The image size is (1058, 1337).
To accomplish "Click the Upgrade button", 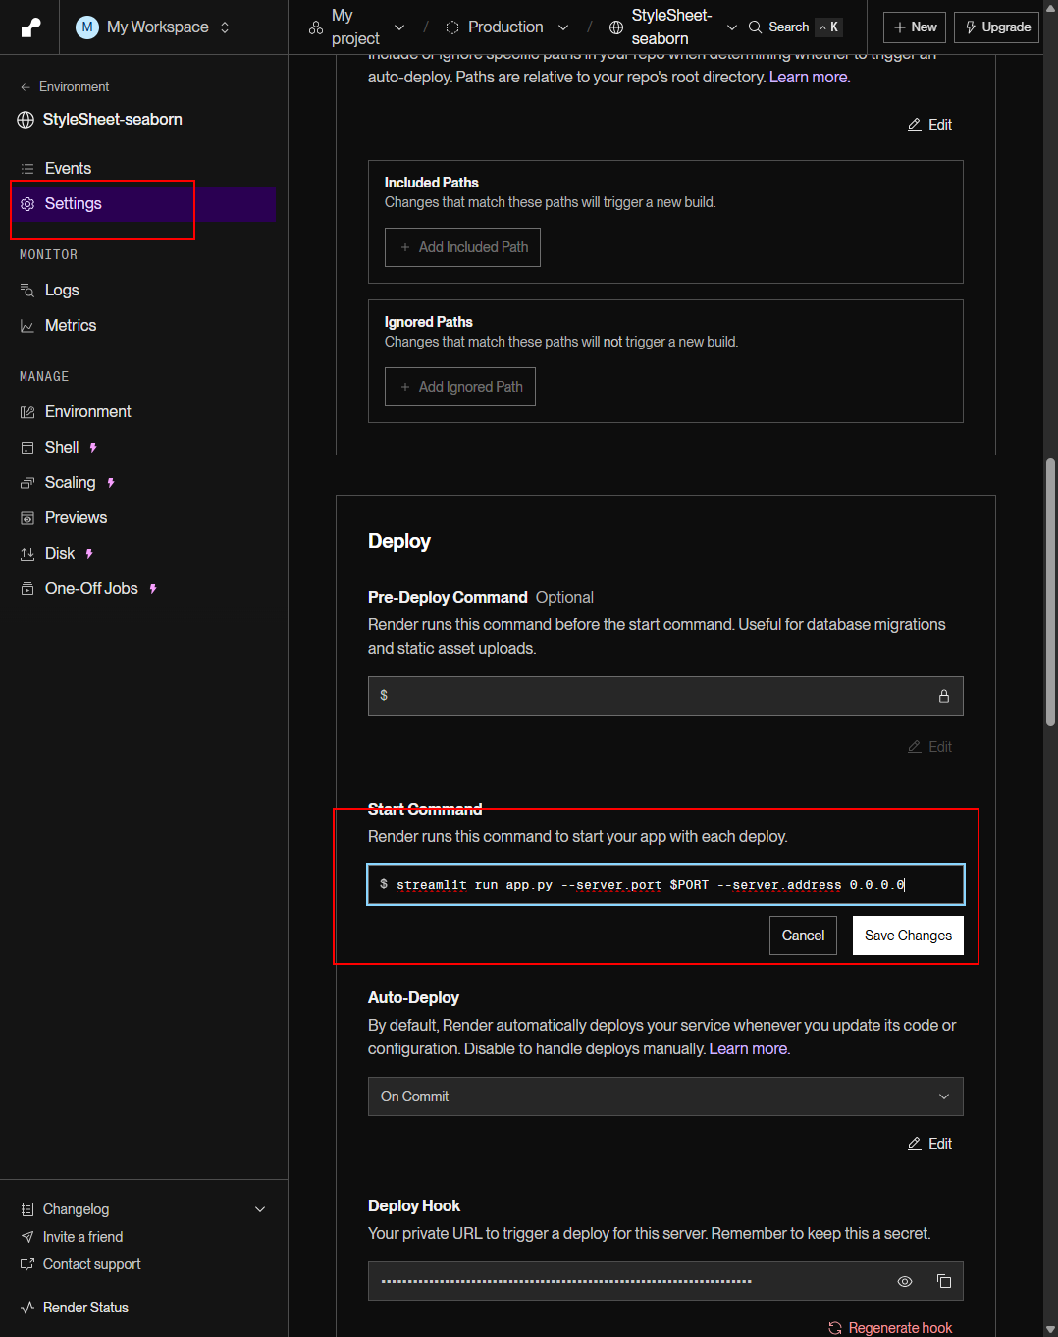I will click(x=996, y=27).
